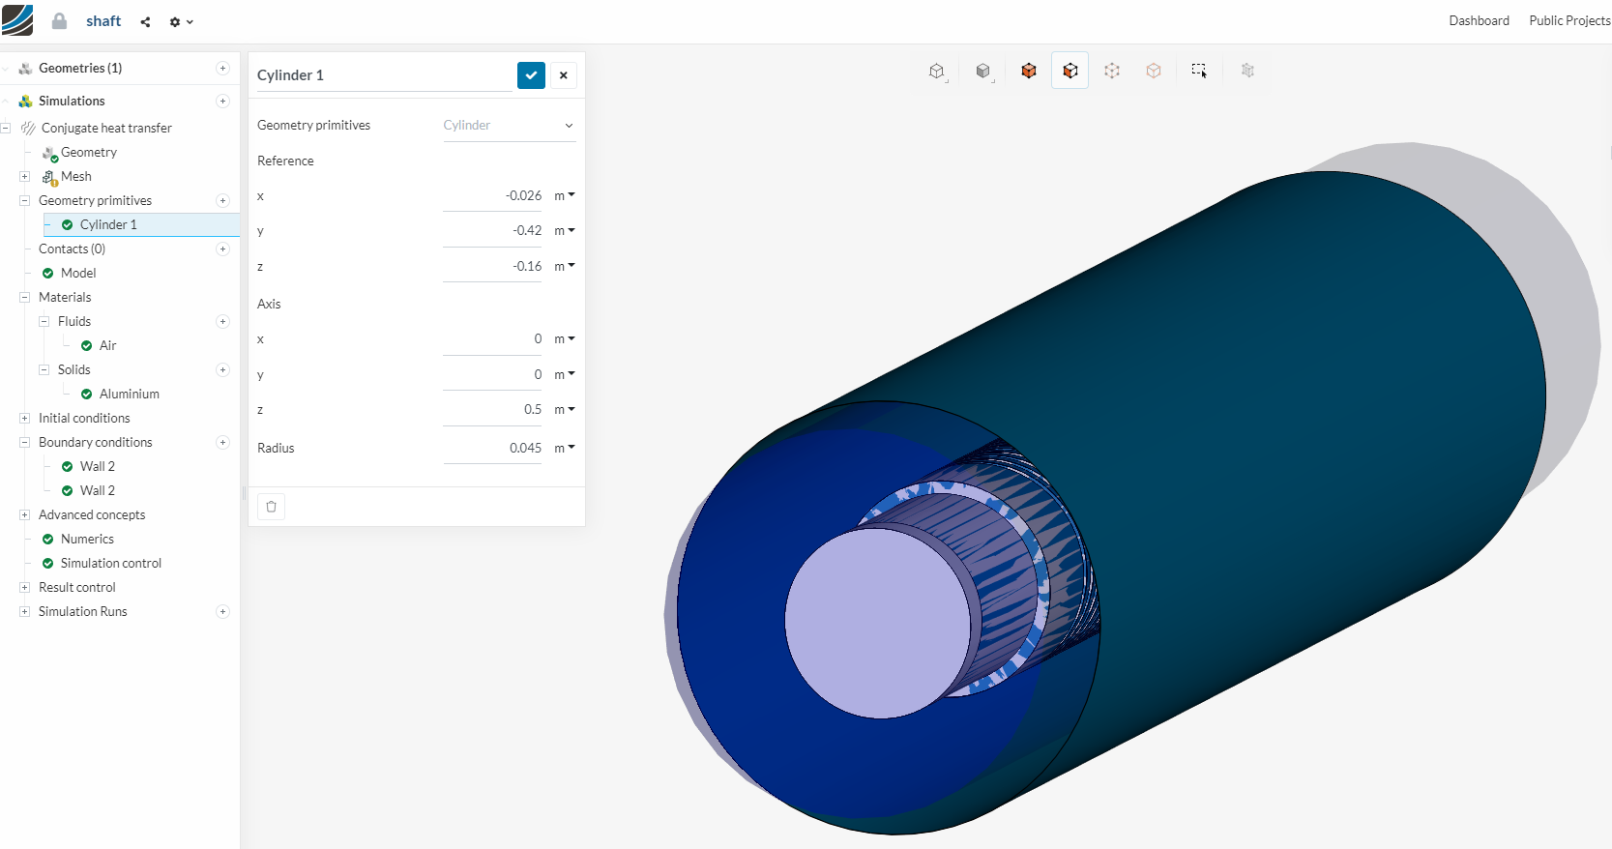1612x849 pixels.
Task: Add a solid material with plus icon
Action: tap(222, 369)
